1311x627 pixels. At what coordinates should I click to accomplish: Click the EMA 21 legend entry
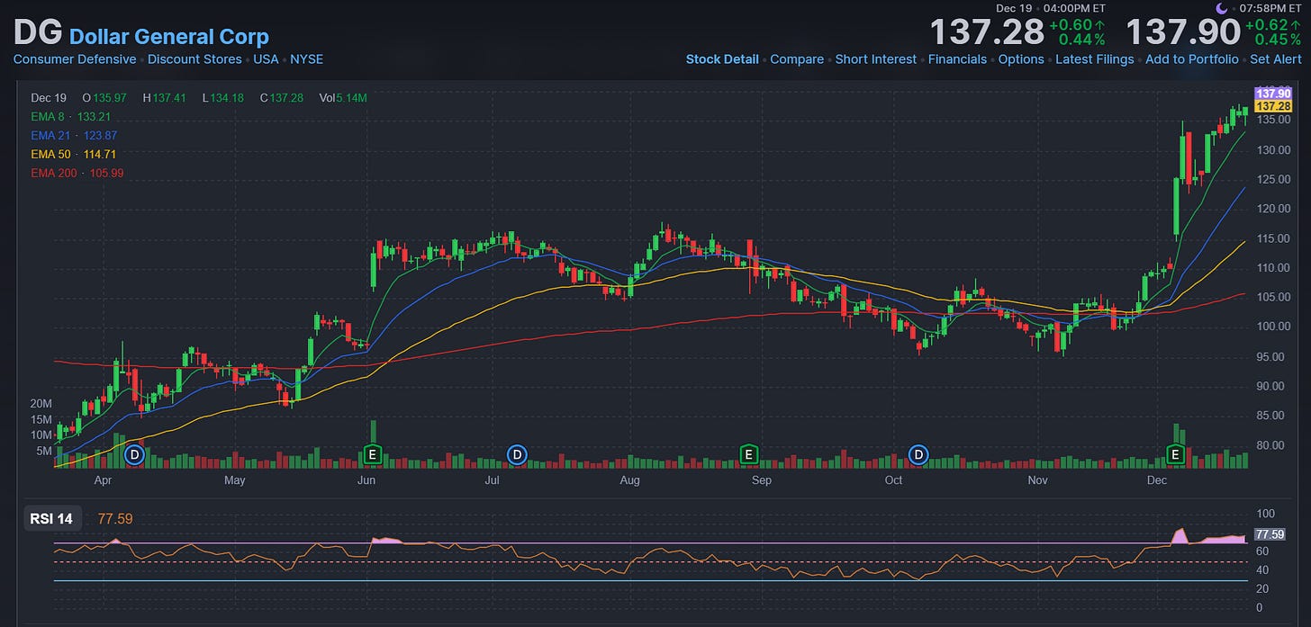tap(74, 135)
